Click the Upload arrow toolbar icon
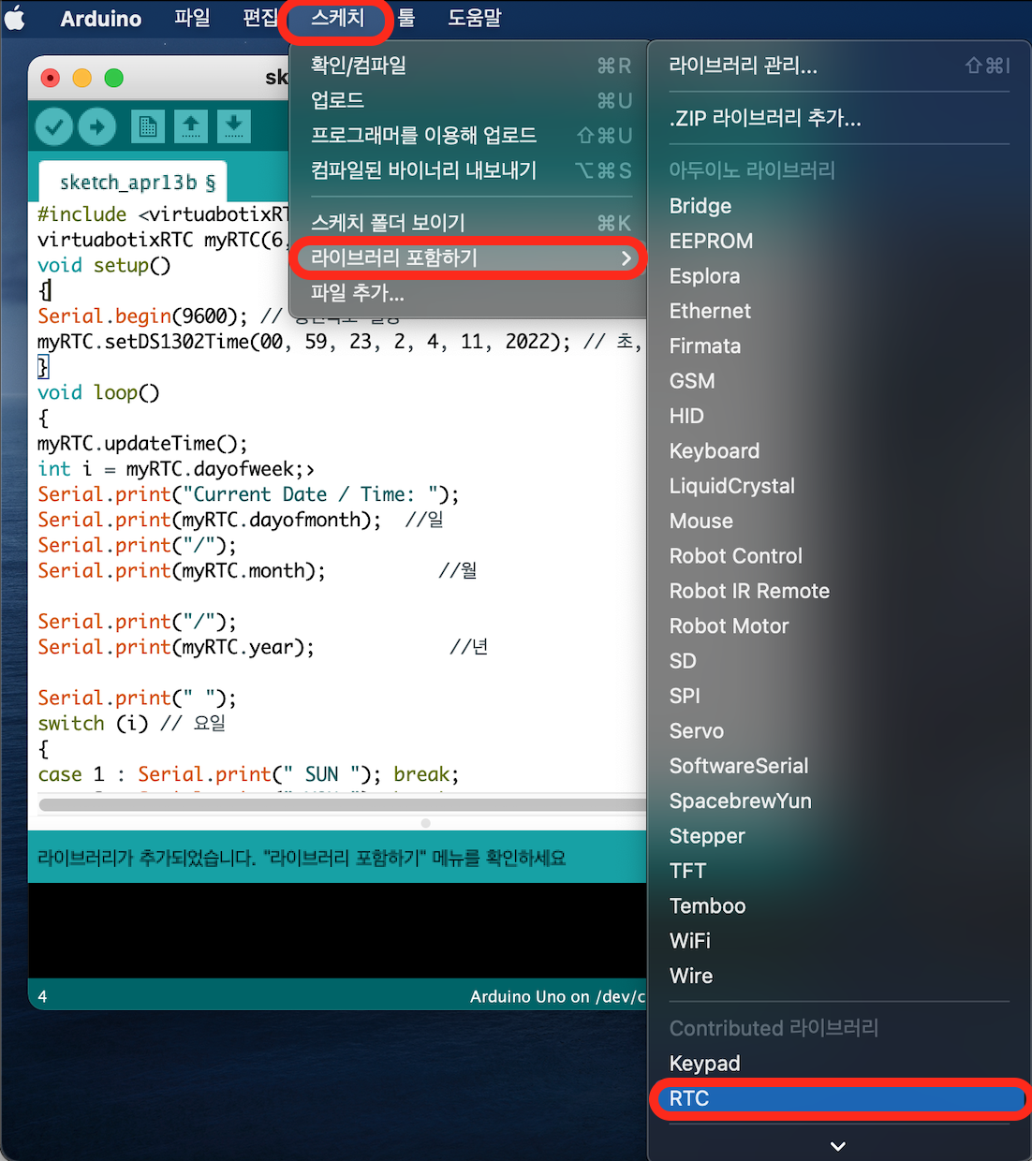 tap(97, 126)
